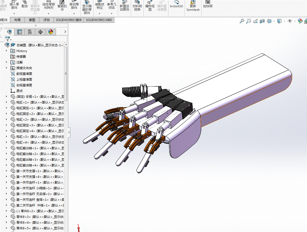Image resolution: width=307 pixels, height=232 pixels.
Task: Open the DisplayManager color ball tab
Action: pos(51,32)
